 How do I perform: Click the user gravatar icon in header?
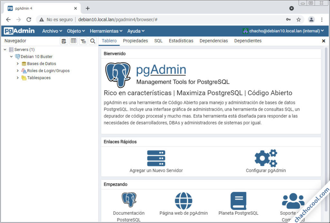pyautogui.click(x=245, y=31)
